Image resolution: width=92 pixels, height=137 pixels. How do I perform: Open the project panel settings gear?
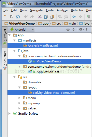pos(81,29)
